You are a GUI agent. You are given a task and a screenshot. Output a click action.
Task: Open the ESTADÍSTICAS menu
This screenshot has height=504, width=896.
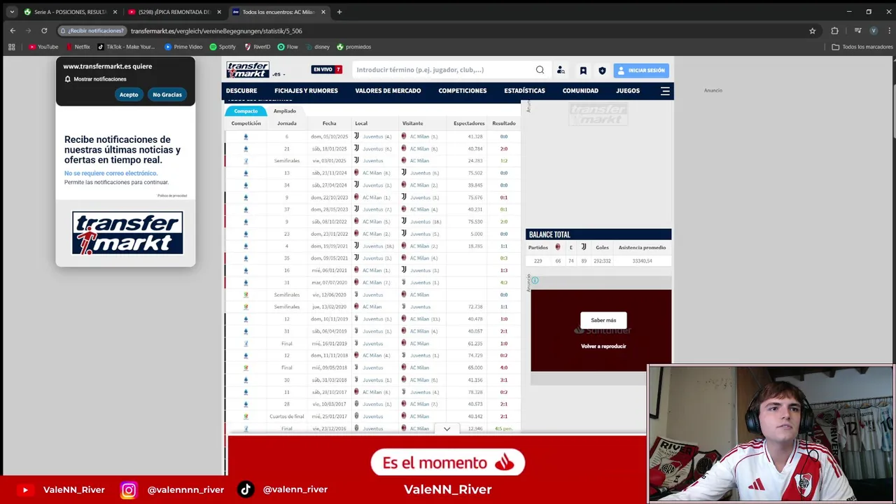[x=524, y=91]
